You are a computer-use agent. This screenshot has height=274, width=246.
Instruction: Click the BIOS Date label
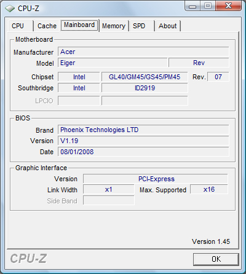pos(47,152)
